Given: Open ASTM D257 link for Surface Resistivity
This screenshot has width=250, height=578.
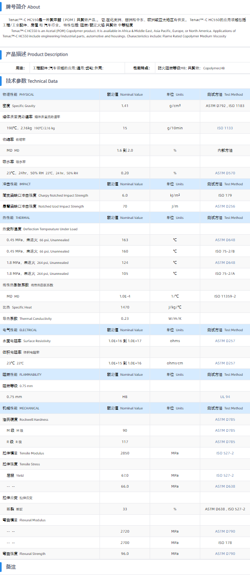Looking at the screenshot, I should (225, 341).
